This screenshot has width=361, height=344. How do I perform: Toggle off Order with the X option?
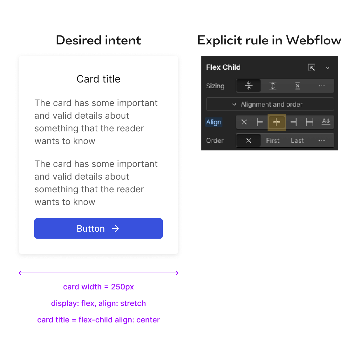[248, 140]
